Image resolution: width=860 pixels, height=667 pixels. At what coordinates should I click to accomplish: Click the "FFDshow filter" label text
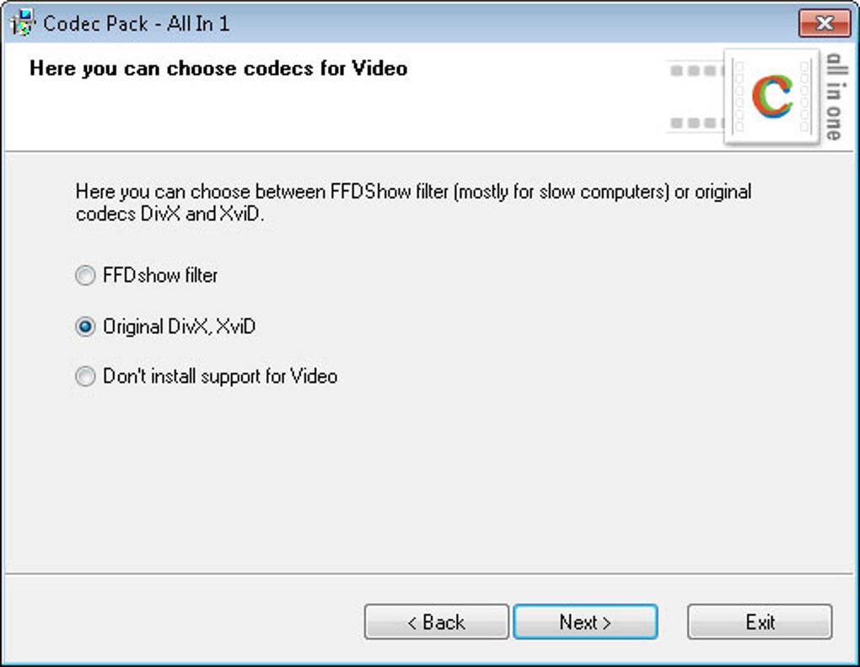click(x=160, y=276)
